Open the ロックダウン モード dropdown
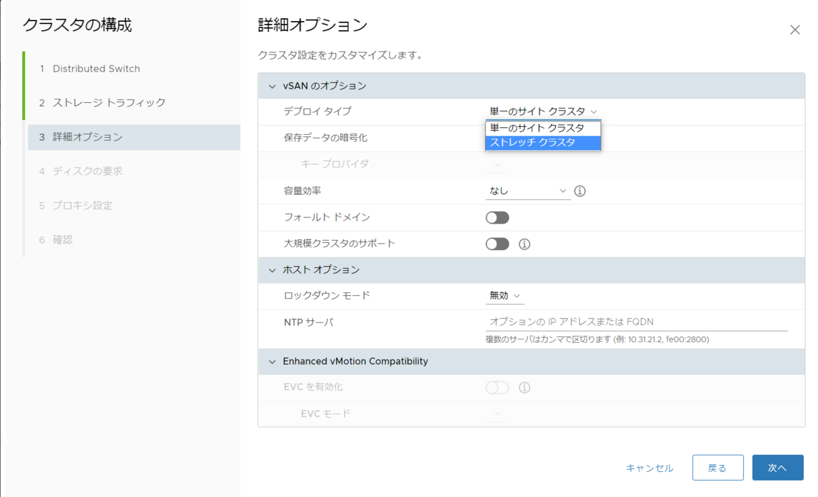 click(504, 295)
